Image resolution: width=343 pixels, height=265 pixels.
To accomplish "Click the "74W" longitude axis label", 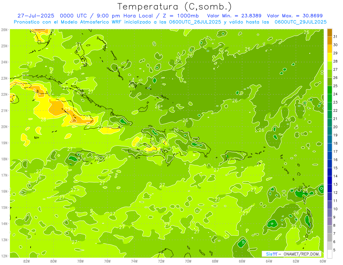I will [x=134, y=261].
